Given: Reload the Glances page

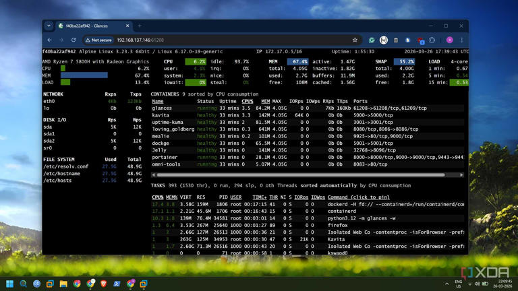Looking at the screenshot, I should [x=74, y=40].
